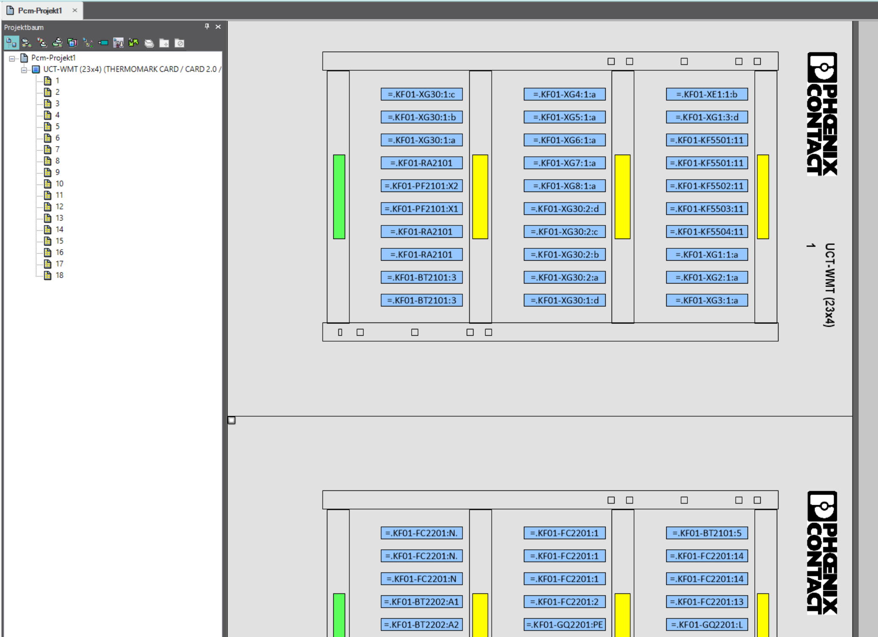This screenshot has height=637, width=878.
Task: Select the =.KF01-FC2201:2 marker label
Action: click(565, 601)
